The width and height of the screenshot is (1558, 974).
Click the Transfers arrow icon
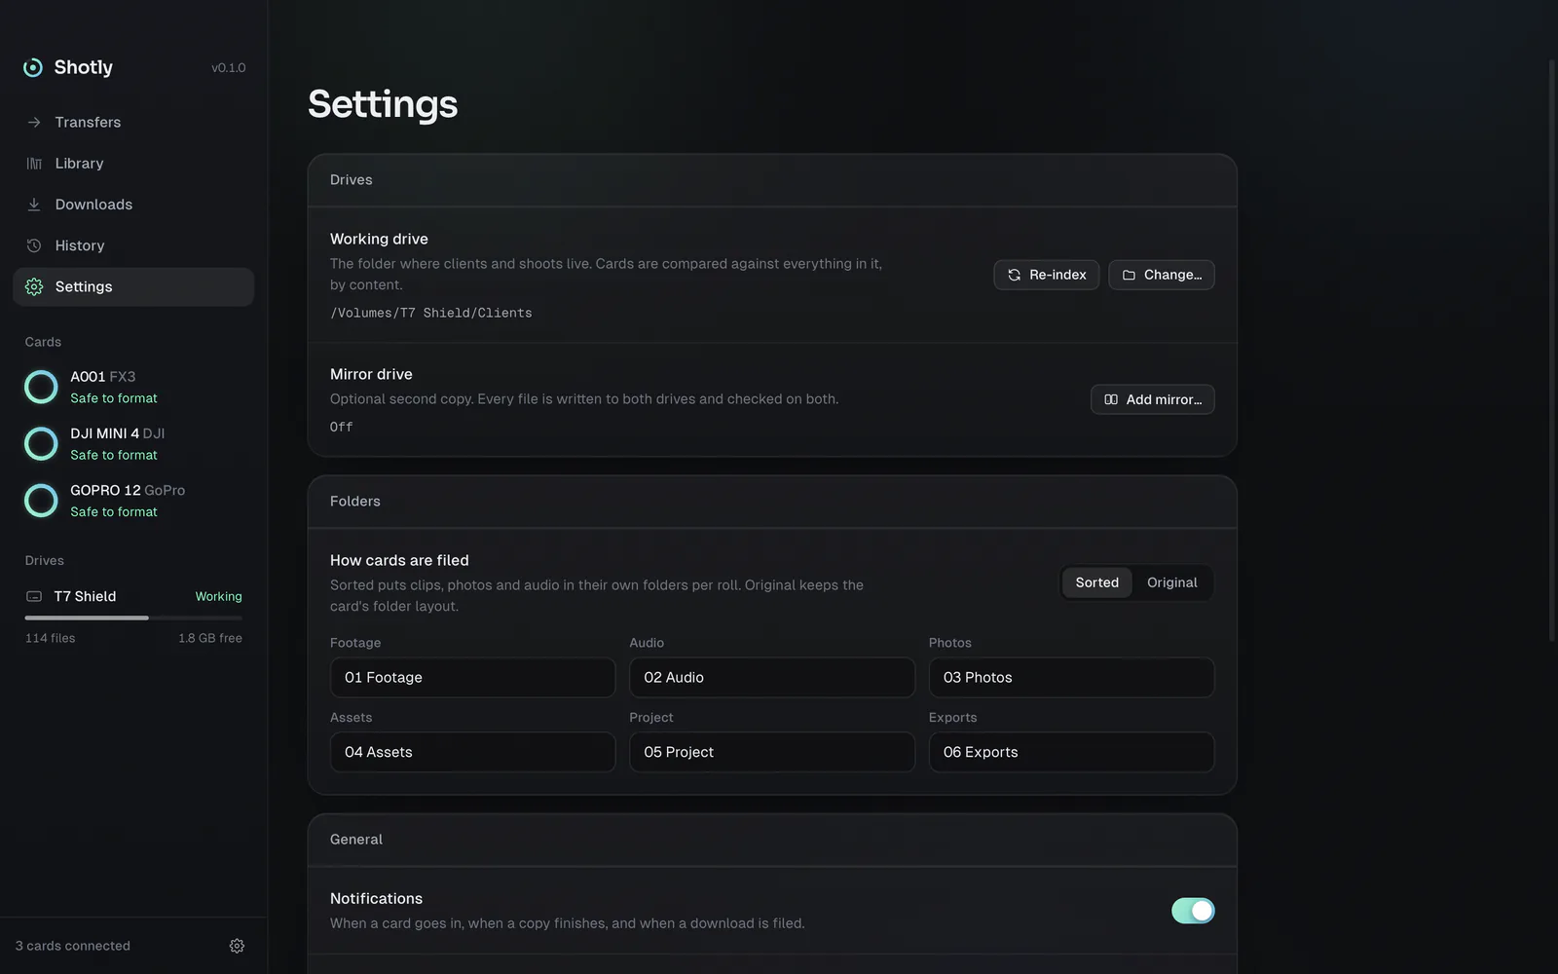pyautogui.click(x=34, y=123)
